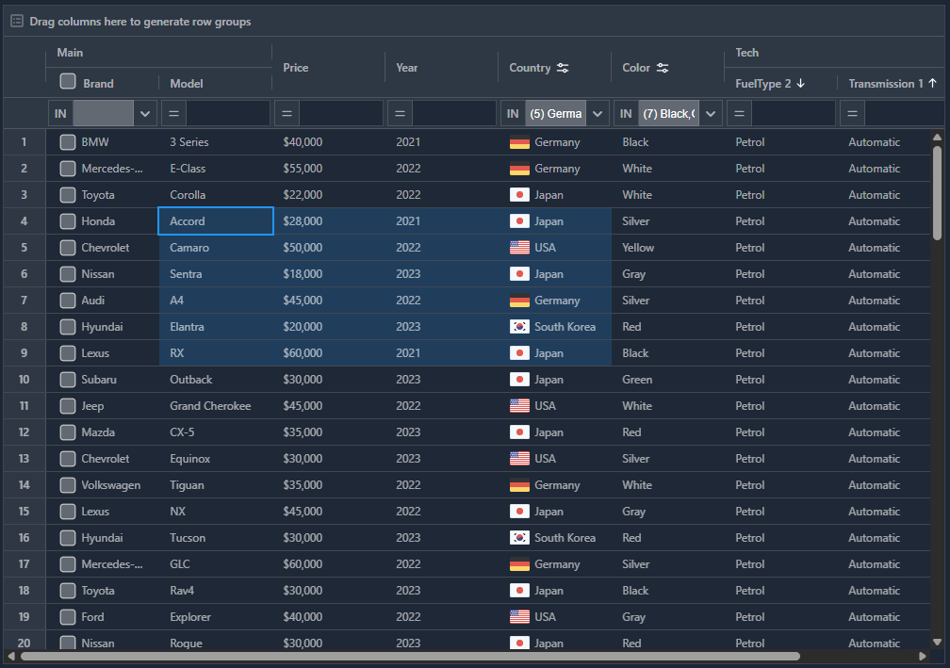Viewport: 950px width, 668px height.
Task: Expand the Country filter dropdown chevron
Action: tap(598, 113)
